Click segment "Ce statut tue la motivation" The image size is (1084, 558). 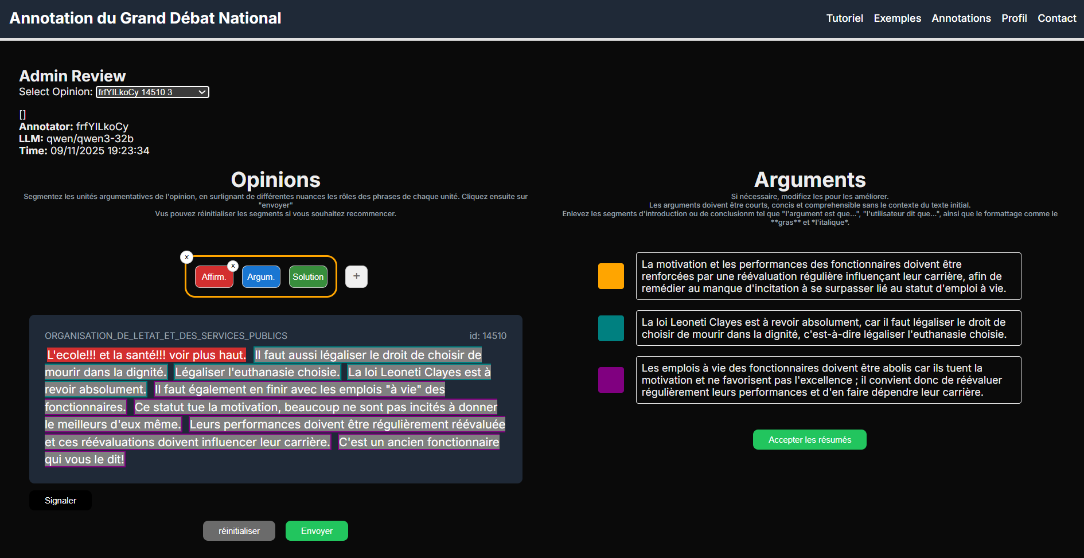pyautogui.click(x=316, y=407)
